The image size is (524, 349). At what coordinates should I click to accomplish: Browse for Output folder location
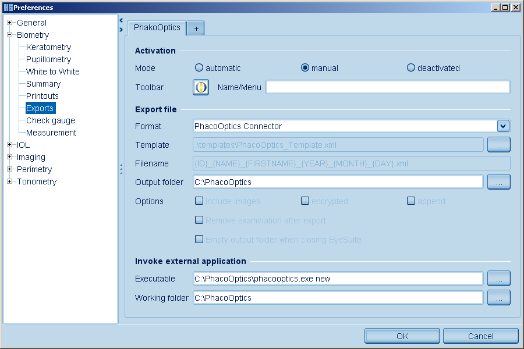498,182
